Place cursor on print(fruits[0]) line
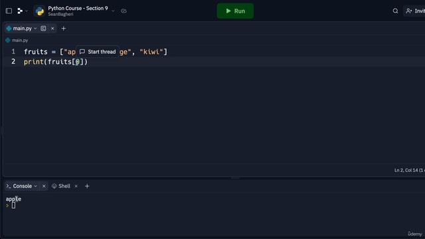The height and width of the screenshot is (239, 425). pos(56,62)
